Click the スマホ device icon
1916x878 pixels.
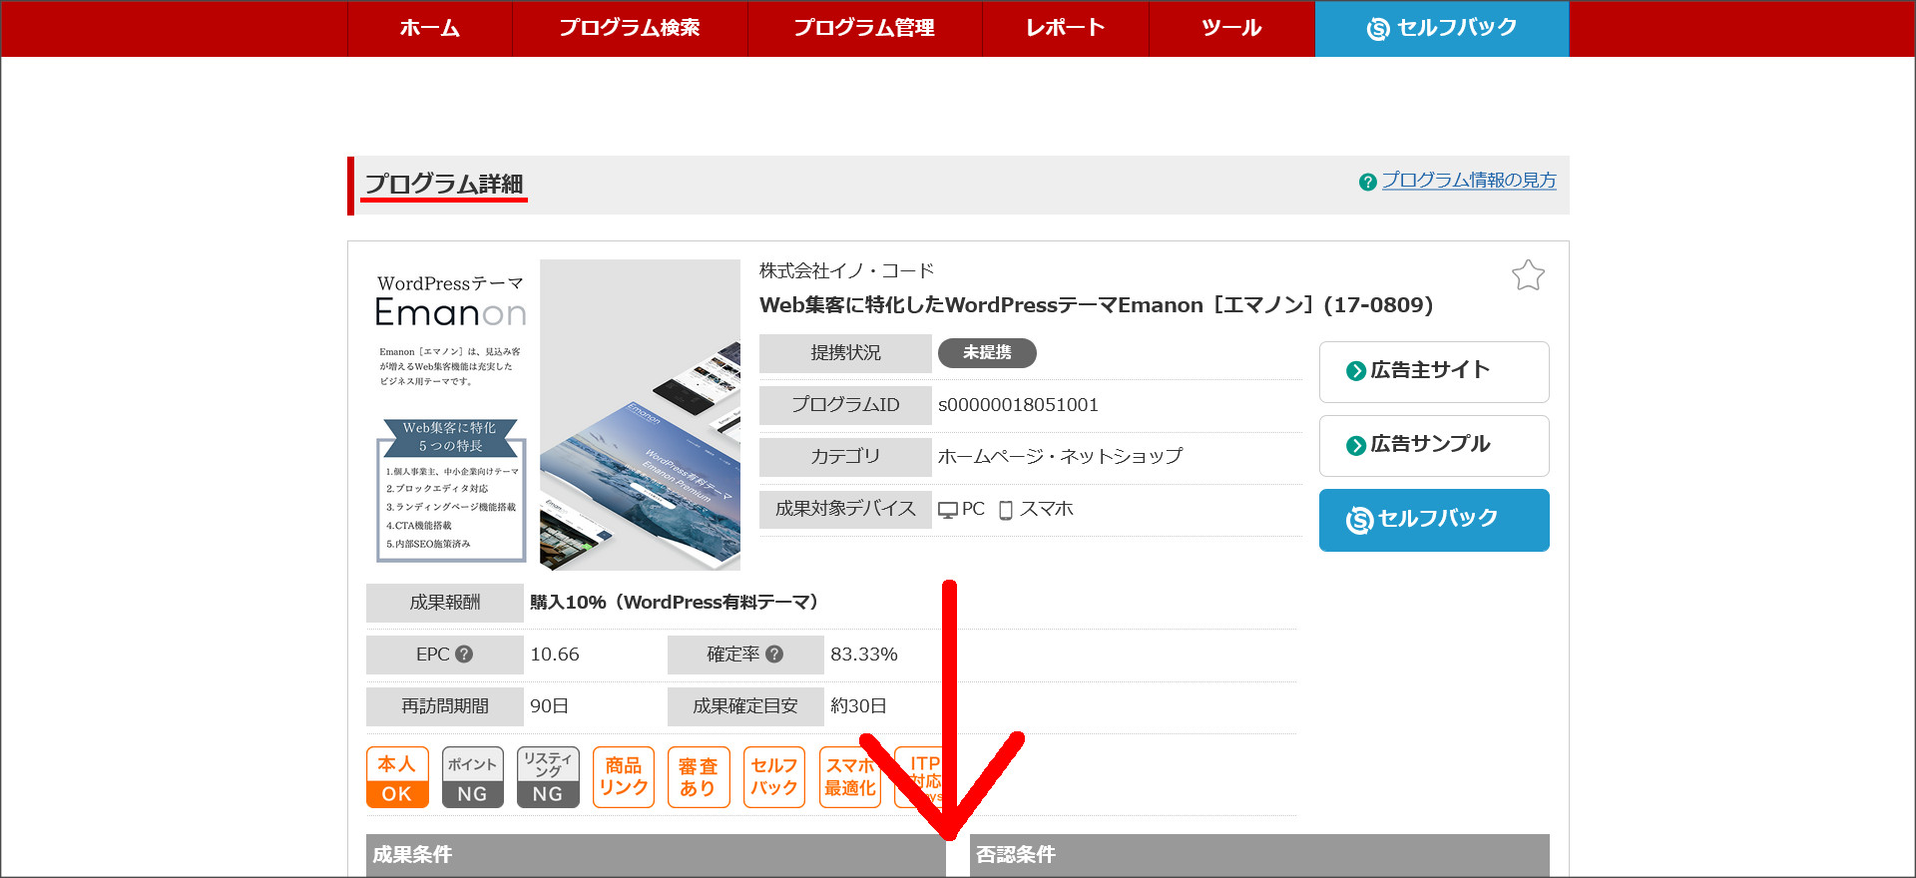pyautogui.click(x=1006, y=511)
